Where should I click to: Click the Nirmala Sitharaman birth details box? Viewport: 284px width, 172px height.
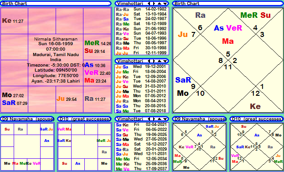point(56,60)
